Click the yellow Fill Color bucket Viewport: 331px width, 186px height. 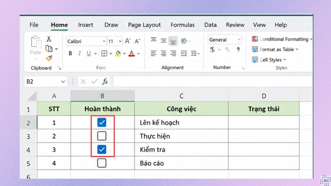click(x=118, y=53)
